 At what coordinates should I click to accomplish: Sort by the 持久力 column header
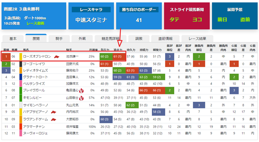131,50
